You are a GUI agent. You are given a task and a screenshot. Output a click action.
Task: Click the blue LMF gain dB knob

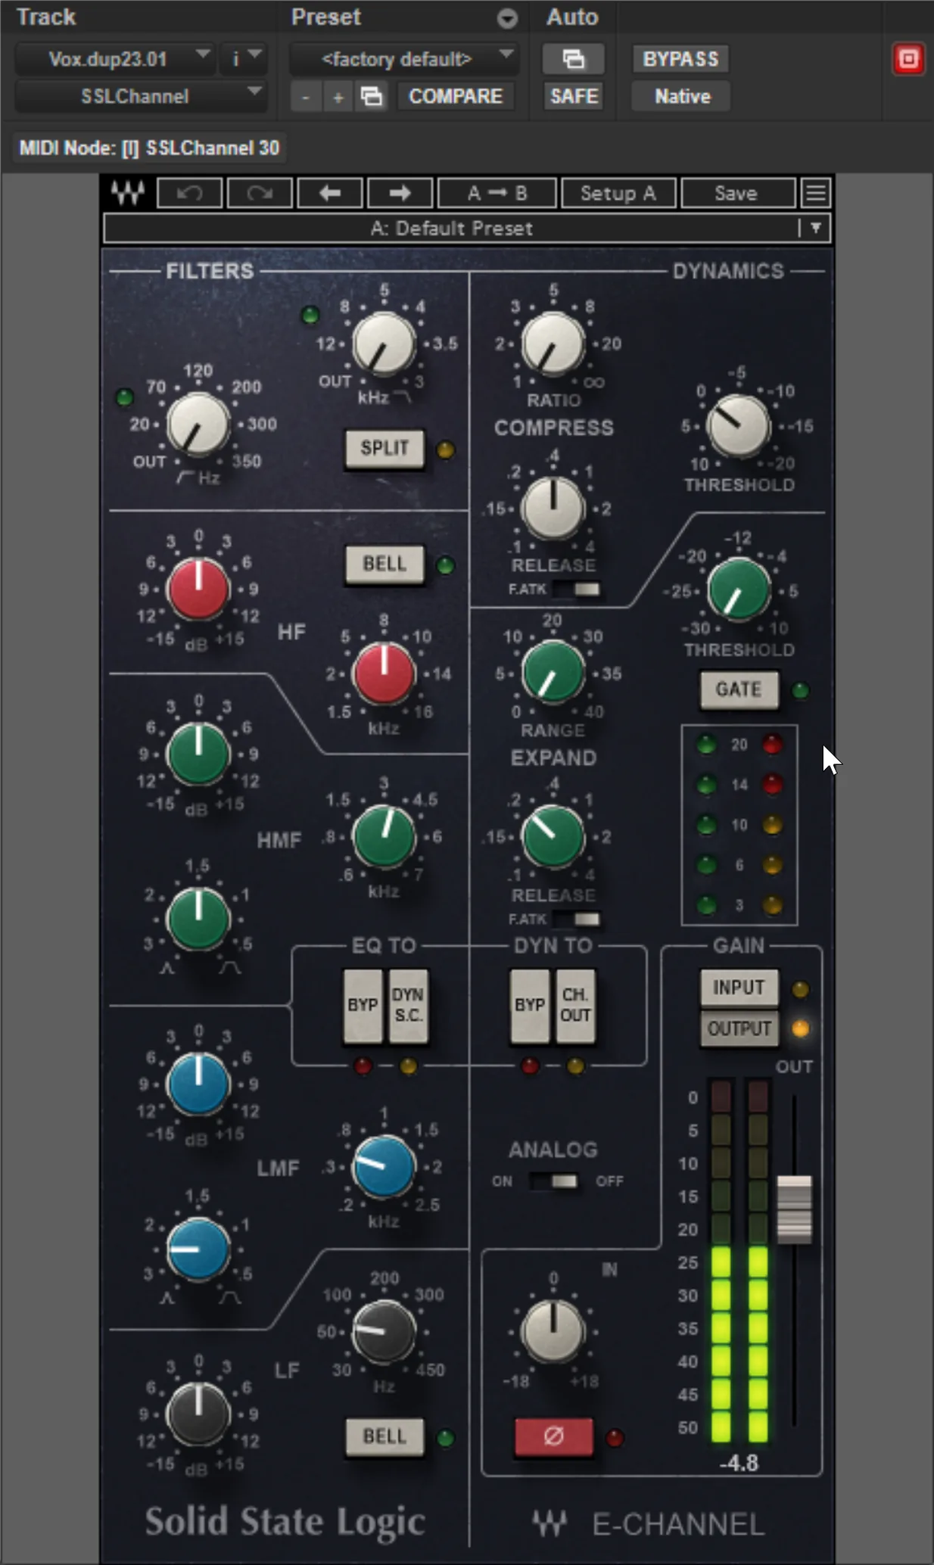coord(198,1084)
